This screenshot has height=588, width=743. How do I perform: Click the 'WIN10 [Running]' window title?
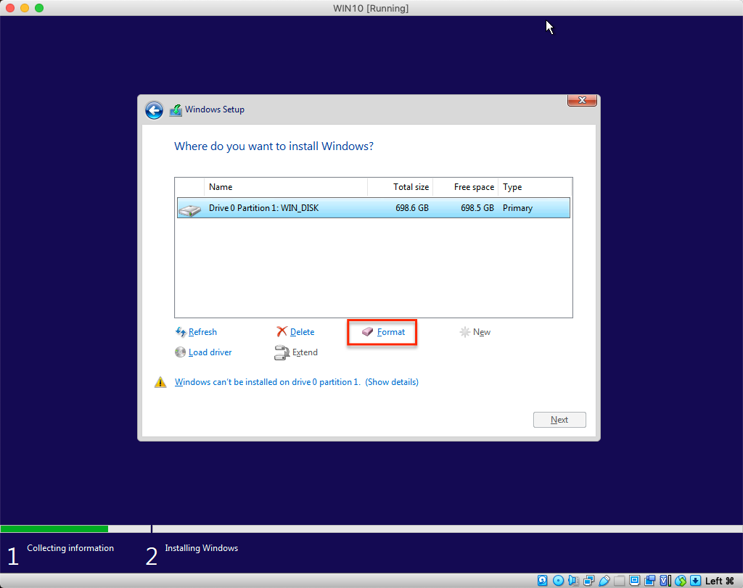pyautogui.click(x=371, y=8)
